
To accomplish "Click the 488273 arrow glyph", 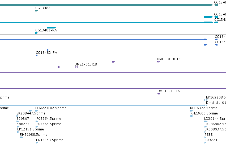I will pyautogui.click(x=18, y=127).
